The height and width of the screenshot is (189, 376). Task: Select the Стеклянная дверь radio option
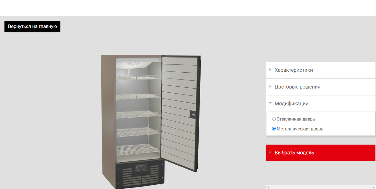pyautogui.click(x=274, y=119)
